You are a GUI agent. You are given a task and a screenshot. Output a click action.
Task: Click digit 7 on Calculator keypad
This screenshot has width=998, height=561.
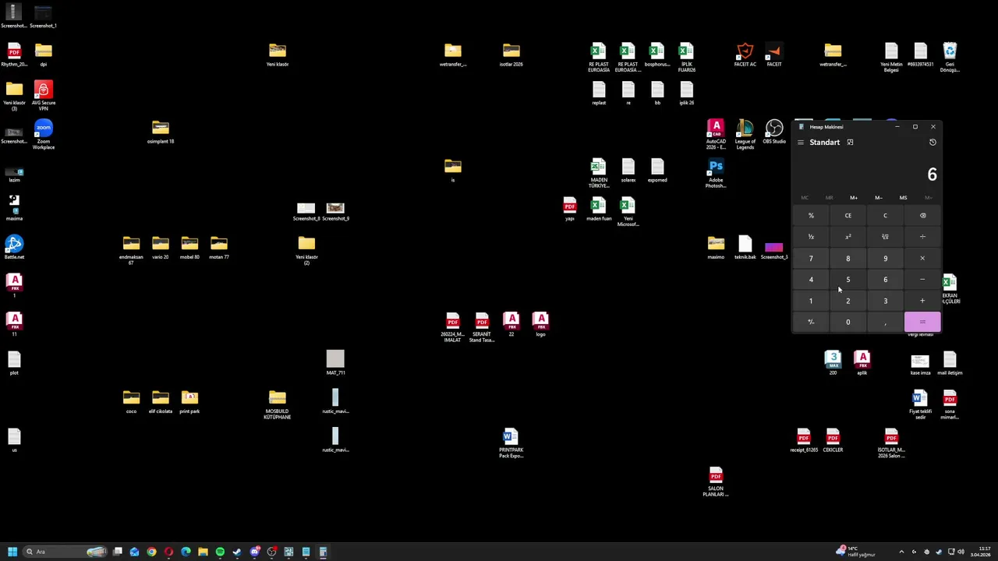point(811,259)
